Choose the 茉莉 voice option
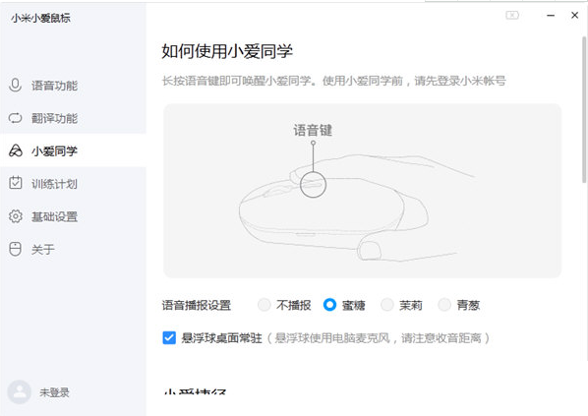 [387, 305]
